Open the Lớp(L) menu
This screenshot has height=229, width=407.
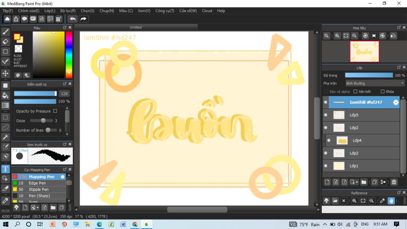pyautogui.click(x=50, y=11)
